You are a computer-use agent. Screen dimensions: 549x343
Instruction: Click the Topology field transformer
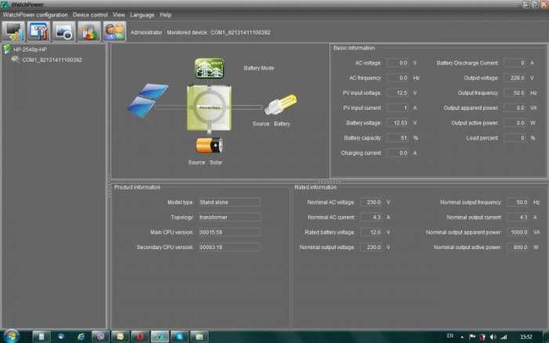(x=229, y=218)
